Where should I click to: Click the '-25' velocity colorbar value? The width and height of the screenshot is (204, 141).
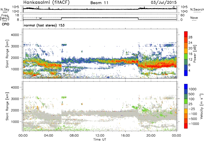pos(191,109)
